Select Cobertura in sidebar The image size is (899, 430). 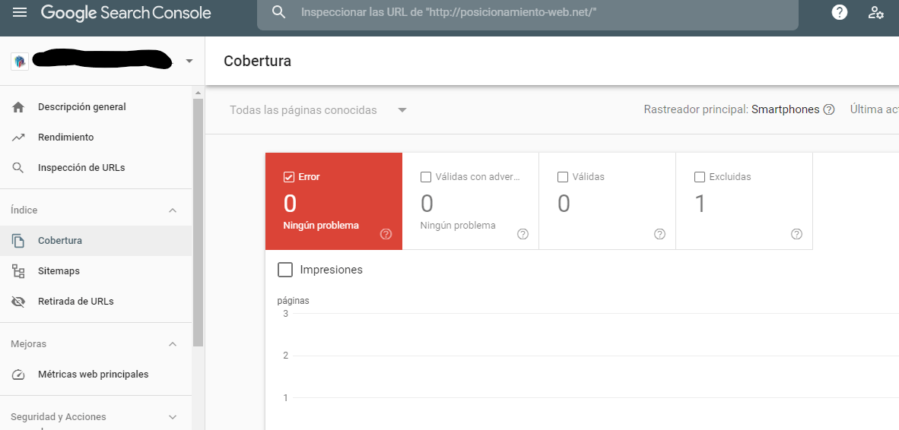click(x=96, y=241)
